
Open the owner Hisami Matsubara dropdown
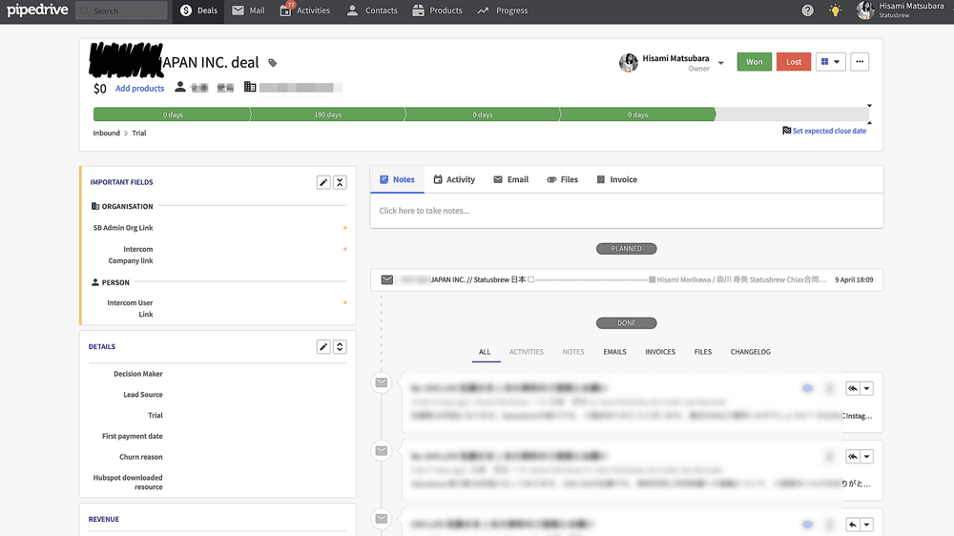point(721,64)
